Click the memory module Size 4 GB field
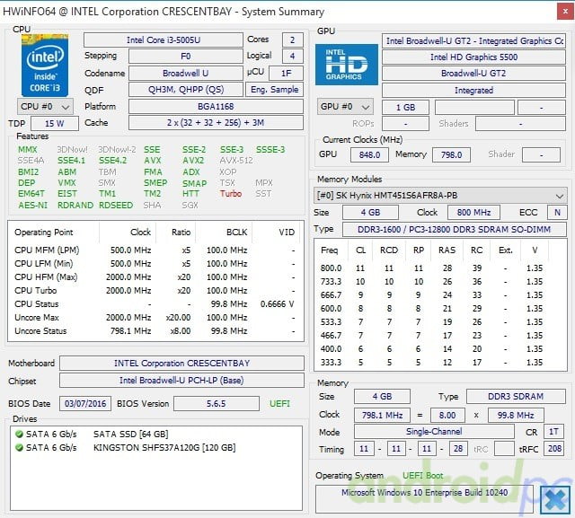The width and height of the screenshot is (575, 518). (370, 212)
